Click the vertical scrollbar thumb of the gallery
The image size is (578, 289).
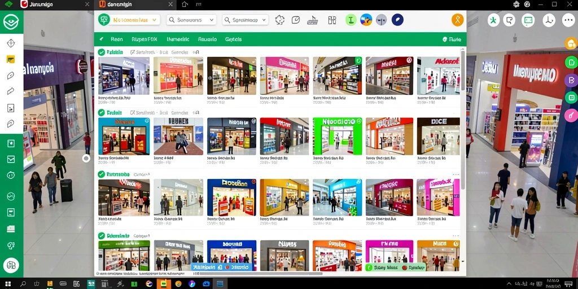463,70
